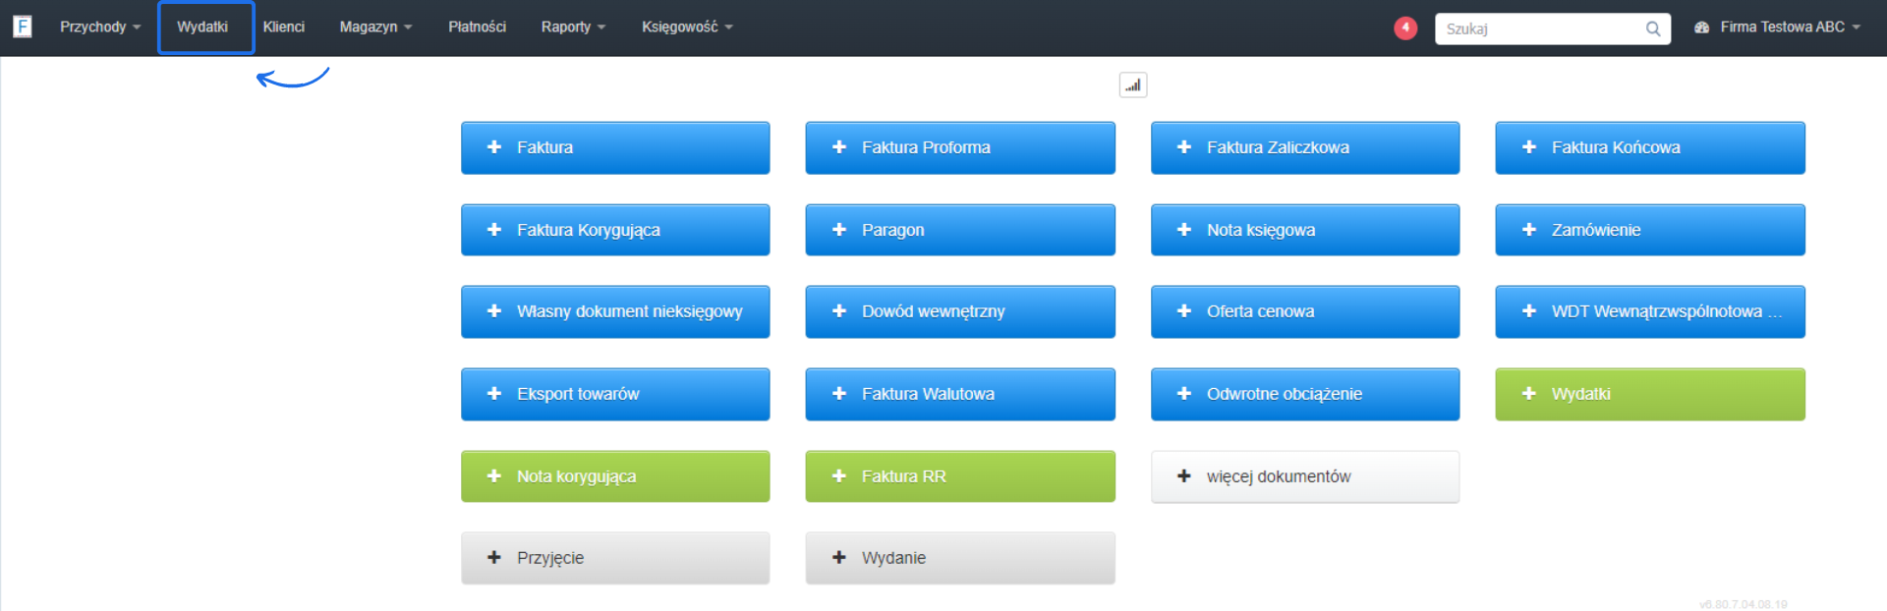Add a Faktura Korygująca
This screenshot has height=611, width=1887.
(x=615, y=230)
